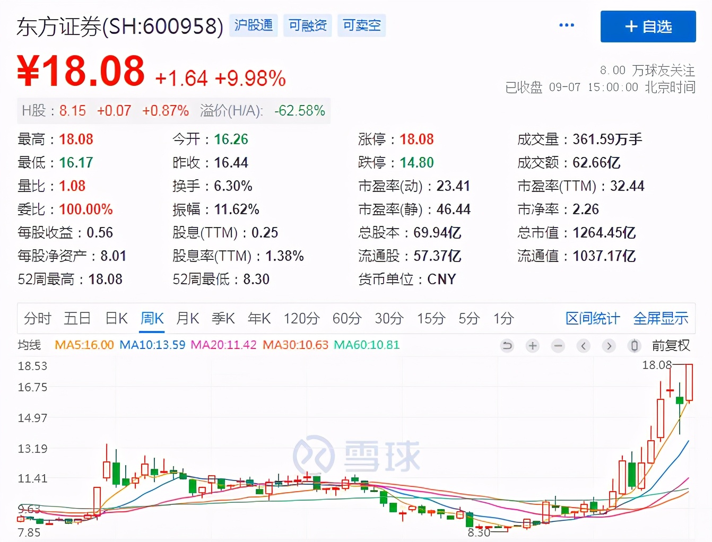Click the 市净率 value 2.26
This screenshot has height=542, width=712.
[586, 209]
